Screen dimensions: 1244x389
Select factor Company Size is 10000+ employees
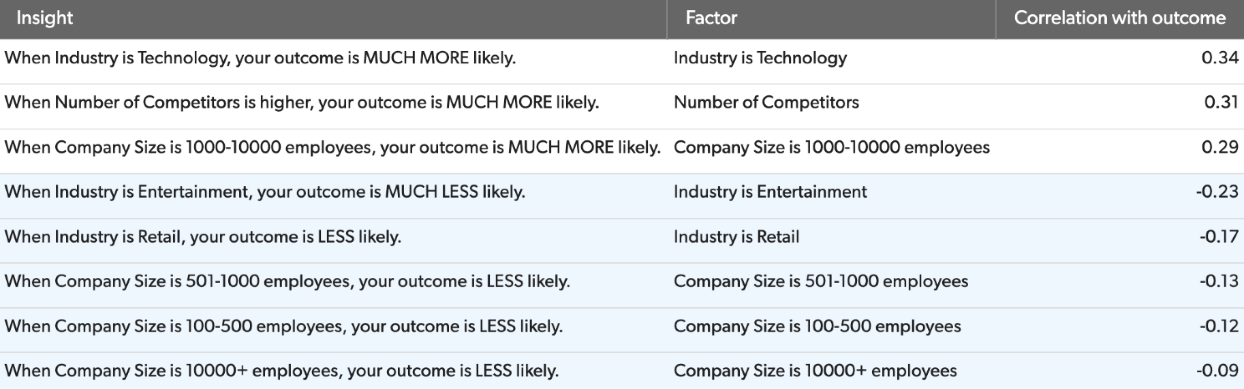(815, 371)
